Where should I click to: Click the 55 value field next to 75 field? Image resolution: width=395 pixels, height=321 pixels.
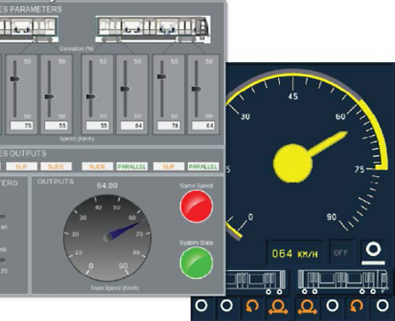click(x=56, y=125)
